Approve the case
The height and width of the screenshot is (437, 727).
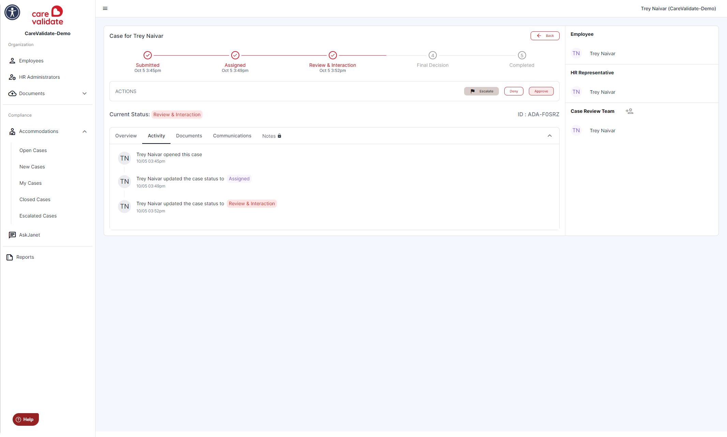(x=541, y=91)
